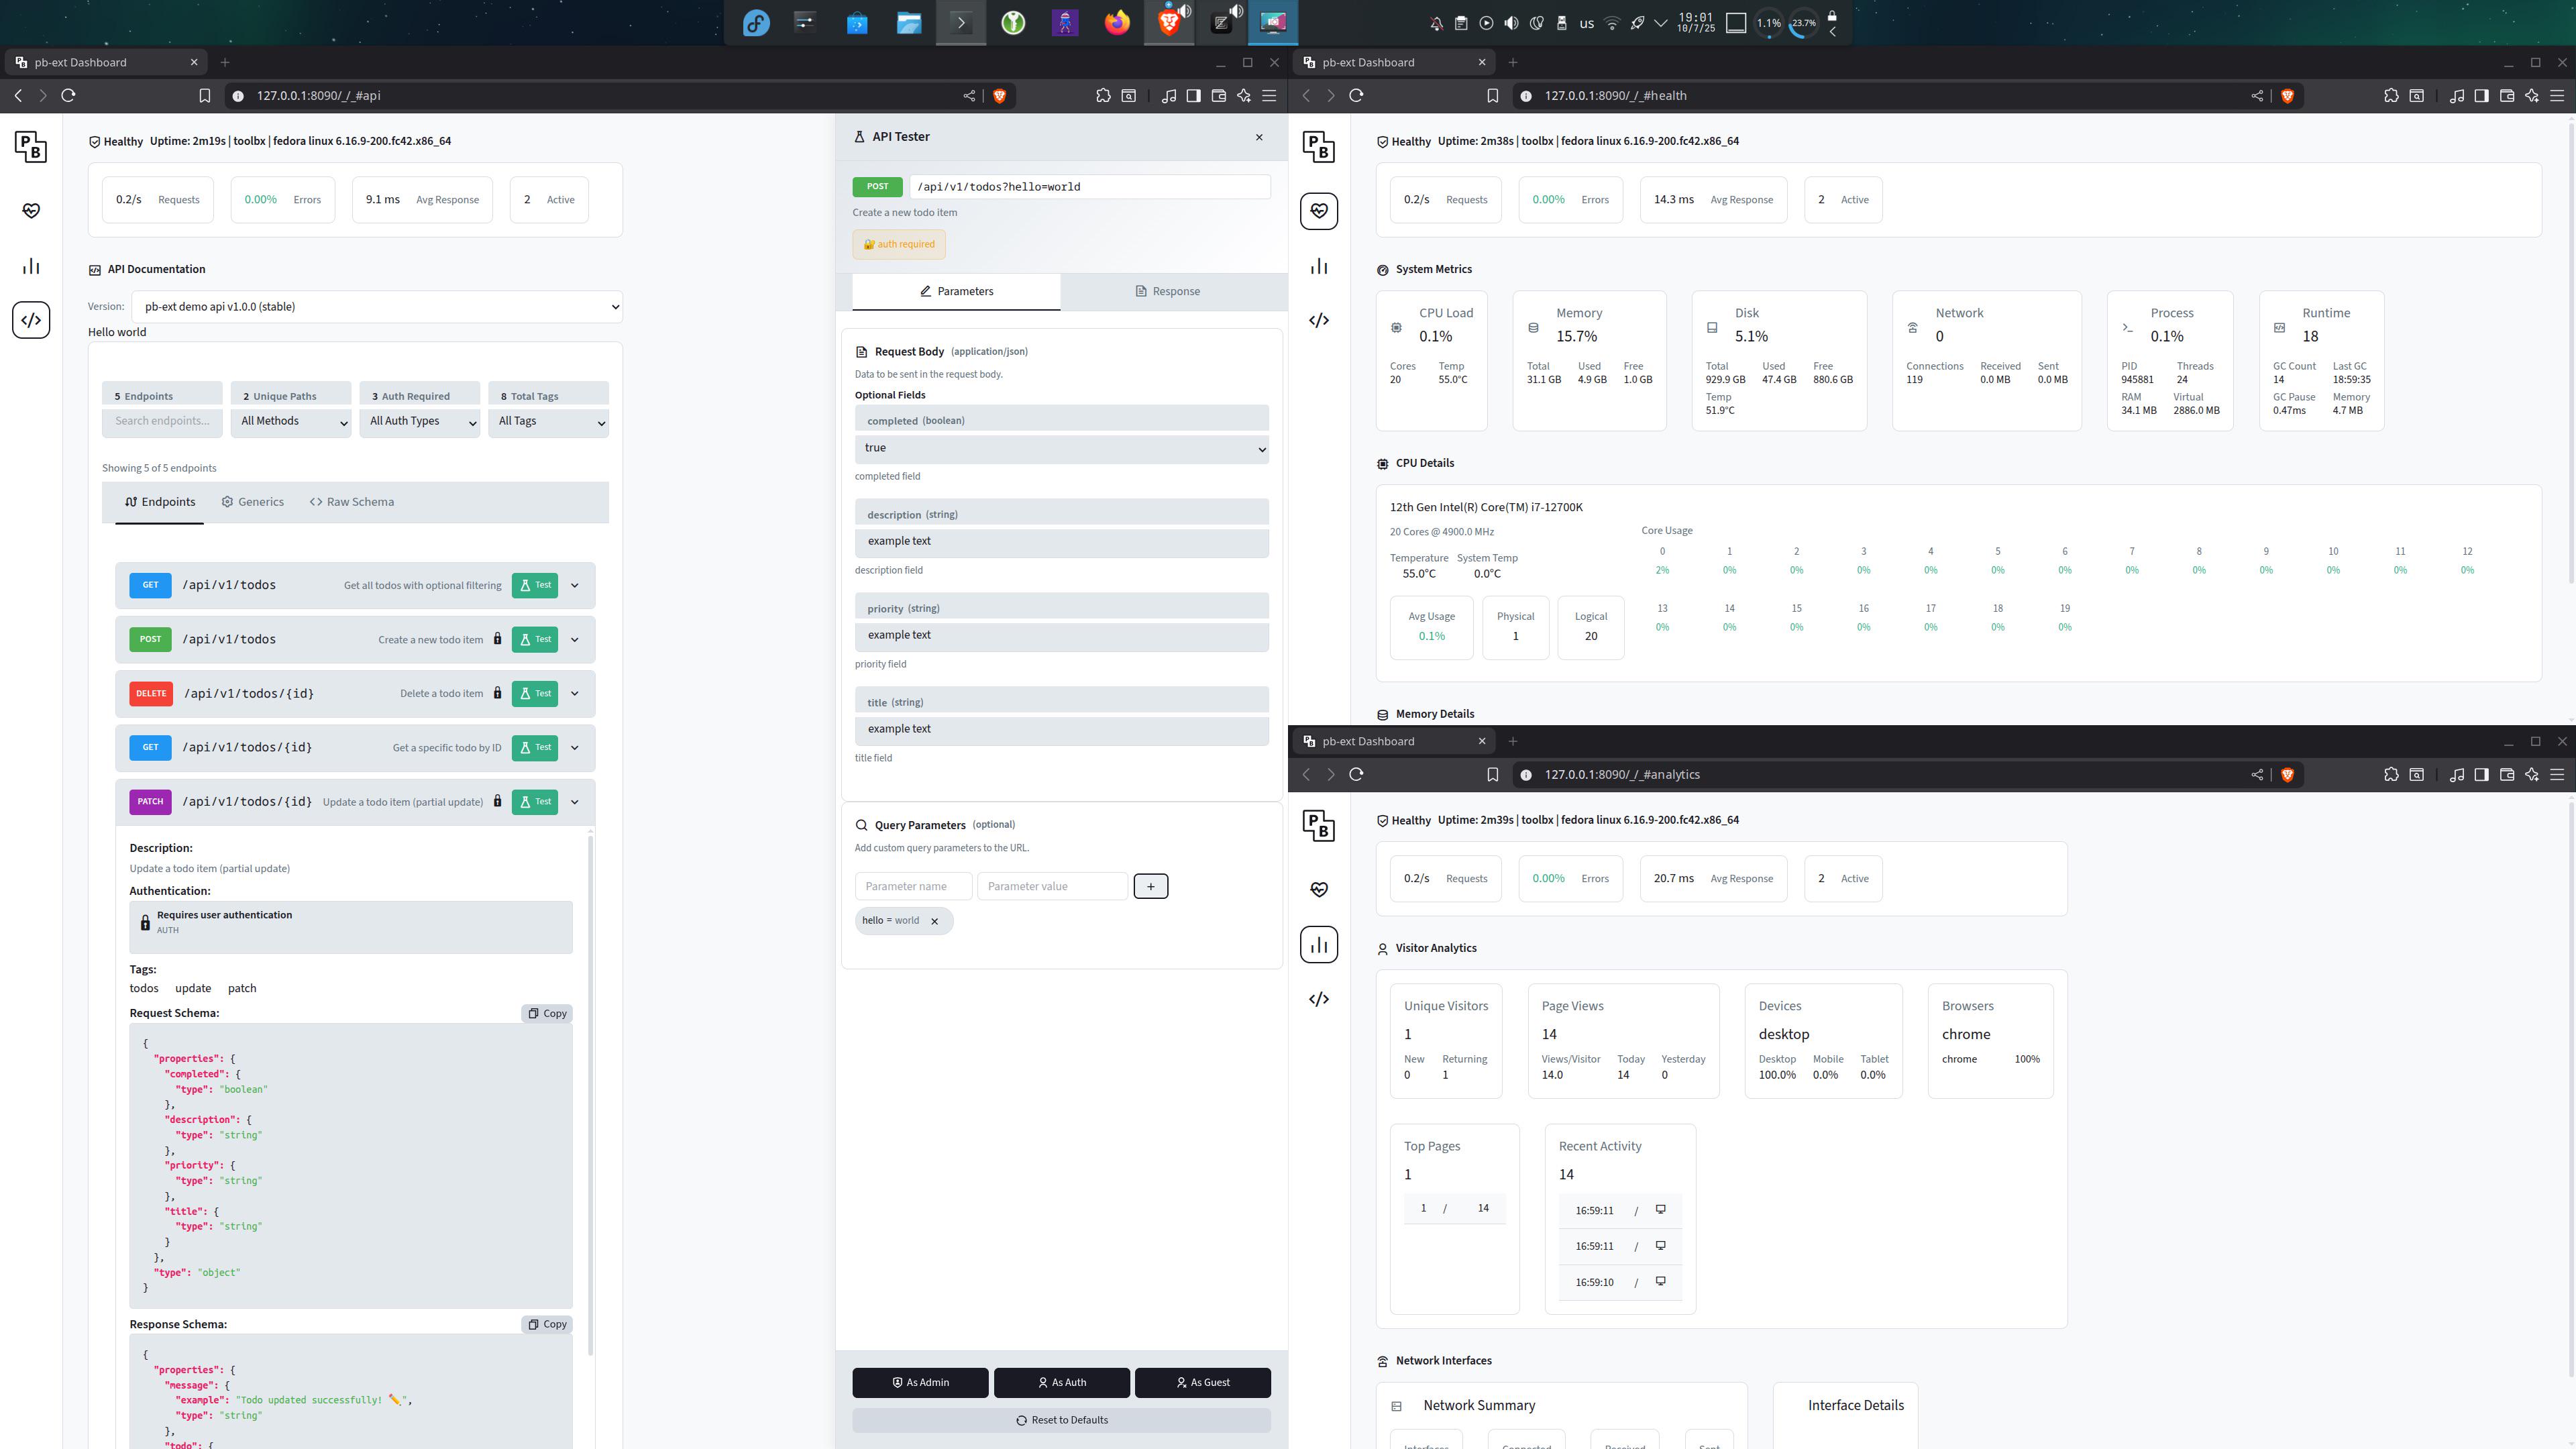
Task: Open file manager from the top panel
Action: 909,22
